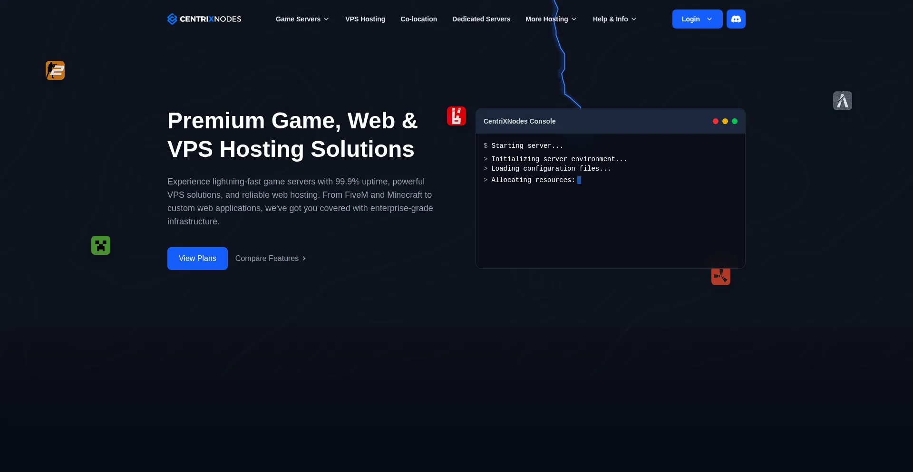Open Co-location page
Viewport: 913px width, 472px height.
(418, 19)
